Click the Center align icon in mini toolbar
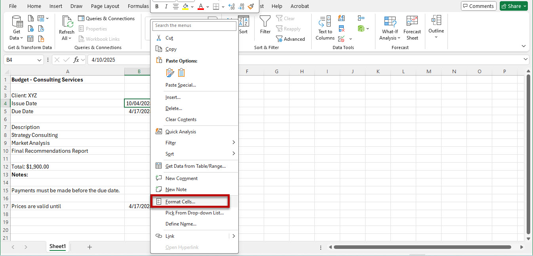Viewport: 533px width, 256px height. click(175, 6)
